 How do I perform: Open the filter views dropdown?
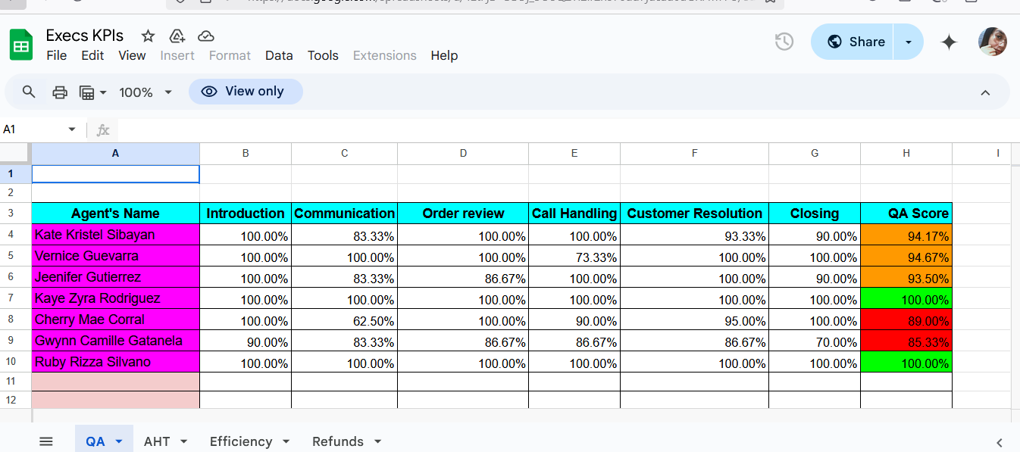click(93, 92)
